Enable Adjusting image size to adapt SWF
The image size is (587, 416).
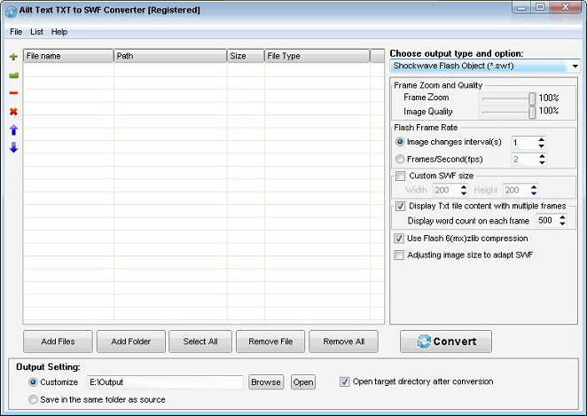(399, 255)
